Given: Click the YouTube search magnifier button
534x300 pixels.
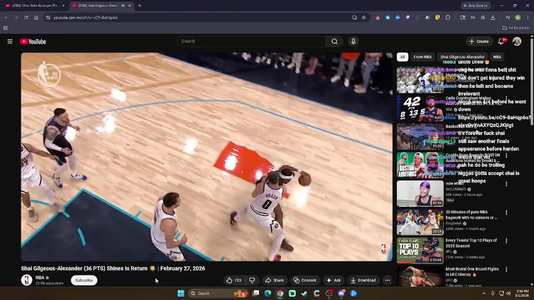Looking at the screenshot, I should (335, 41).
